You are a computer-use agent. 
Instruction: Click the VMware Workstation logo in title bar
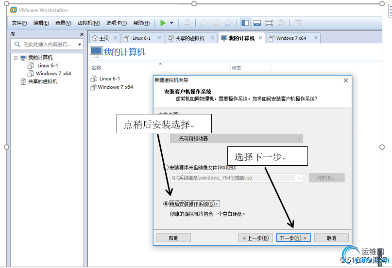pos(14,10)
